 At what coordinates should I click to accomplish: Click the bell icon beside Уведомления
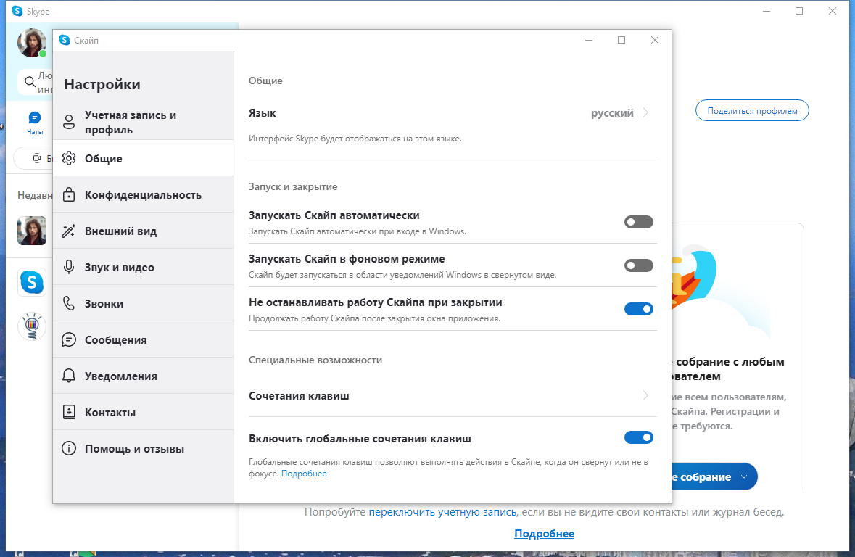pos(69,376)
